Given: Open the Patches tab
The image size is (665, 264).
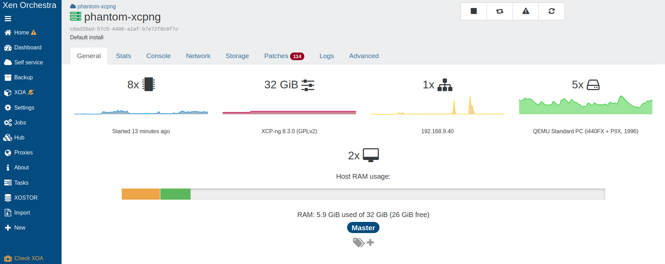Looking at the screenshot, I should (x=283, y=56).
